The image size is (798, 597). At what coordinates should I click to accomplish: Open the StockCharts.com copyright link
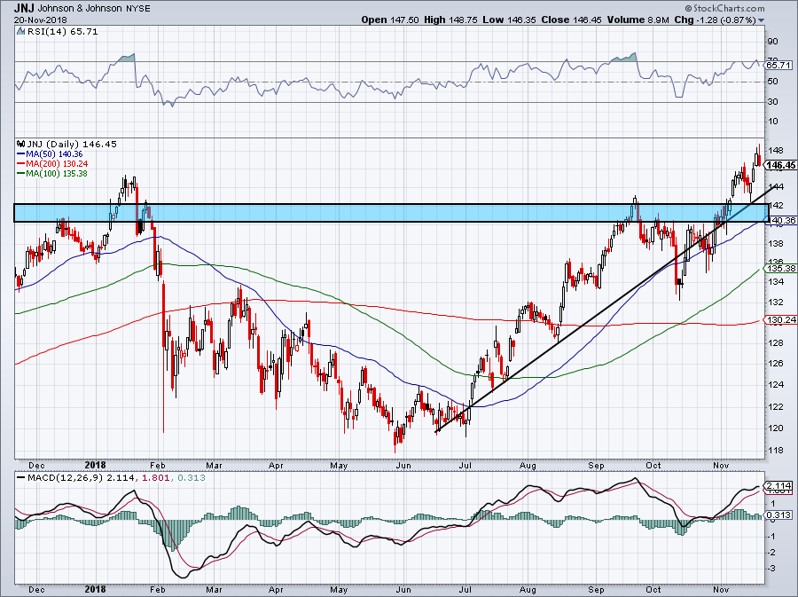tap(724, 8)
